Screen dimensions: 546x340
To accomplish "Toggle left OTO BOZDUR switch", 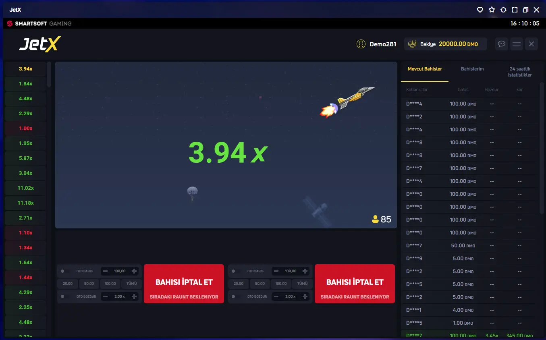I will (65, 296).
